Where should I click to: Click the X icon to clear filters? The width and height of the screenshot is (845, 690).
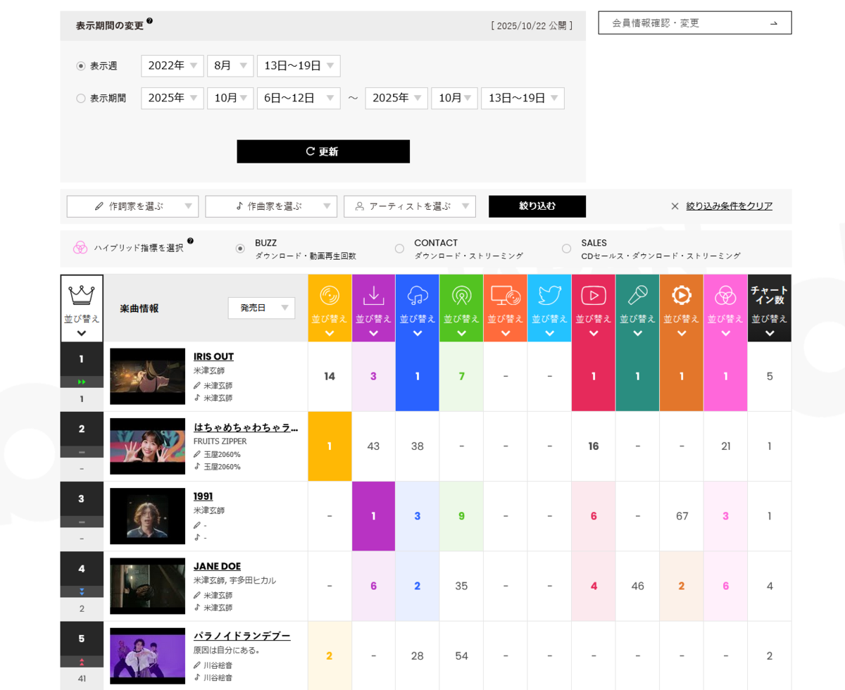tap(675, 206)
